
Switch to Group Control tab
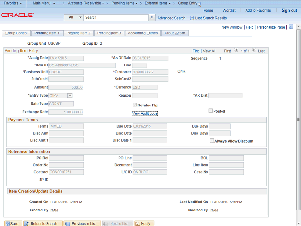tap(16, 33)
